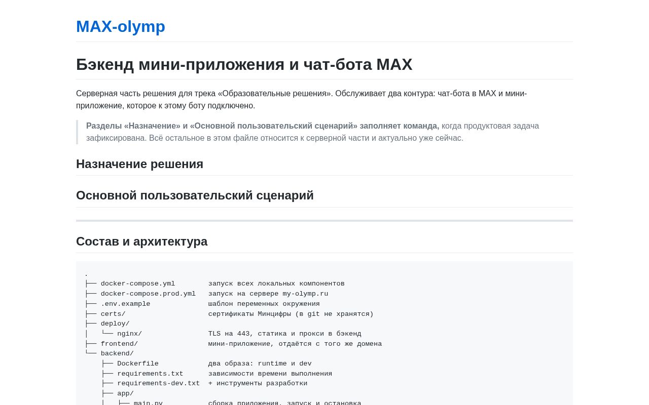This screenshot has width=649, height=405.
Task: Click description "TLS на 443, статика и прокси в бэкенд"
Action: pos(284,334)
